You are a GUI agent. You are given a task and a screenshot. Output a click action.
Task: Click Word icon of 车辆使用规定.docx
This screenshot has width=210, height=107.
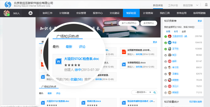(x=124, y=64)
